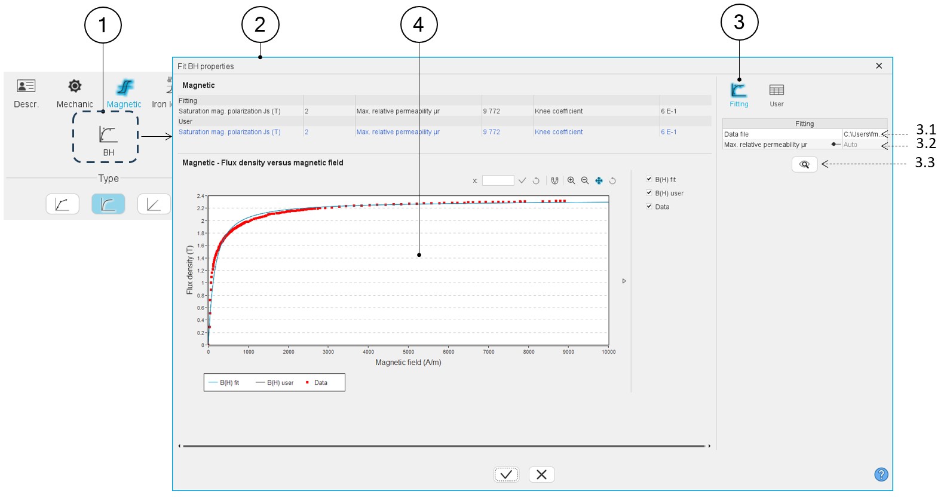Click the zoom out magnifier icon

[x=585, y=180]
